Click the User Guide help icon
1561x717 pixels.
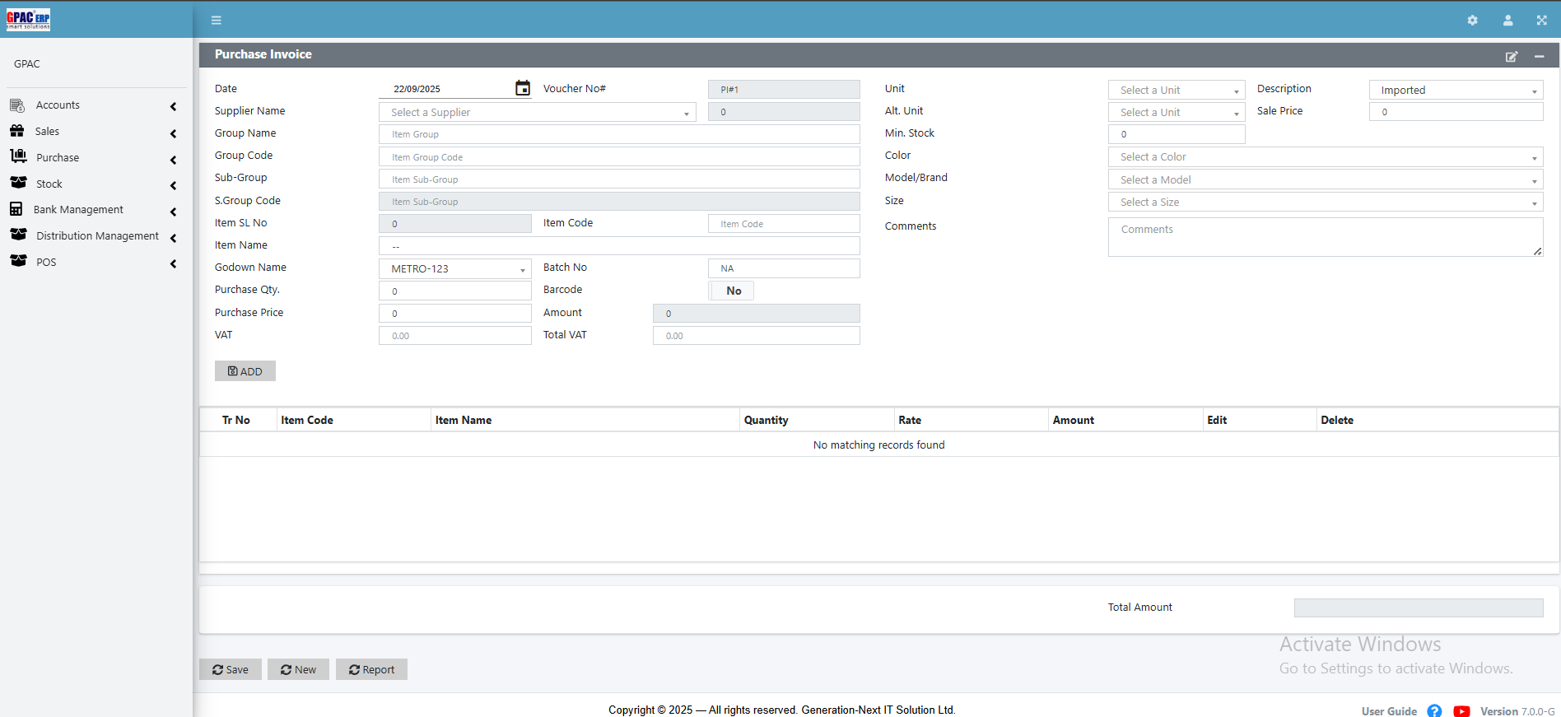[1434, 711]
